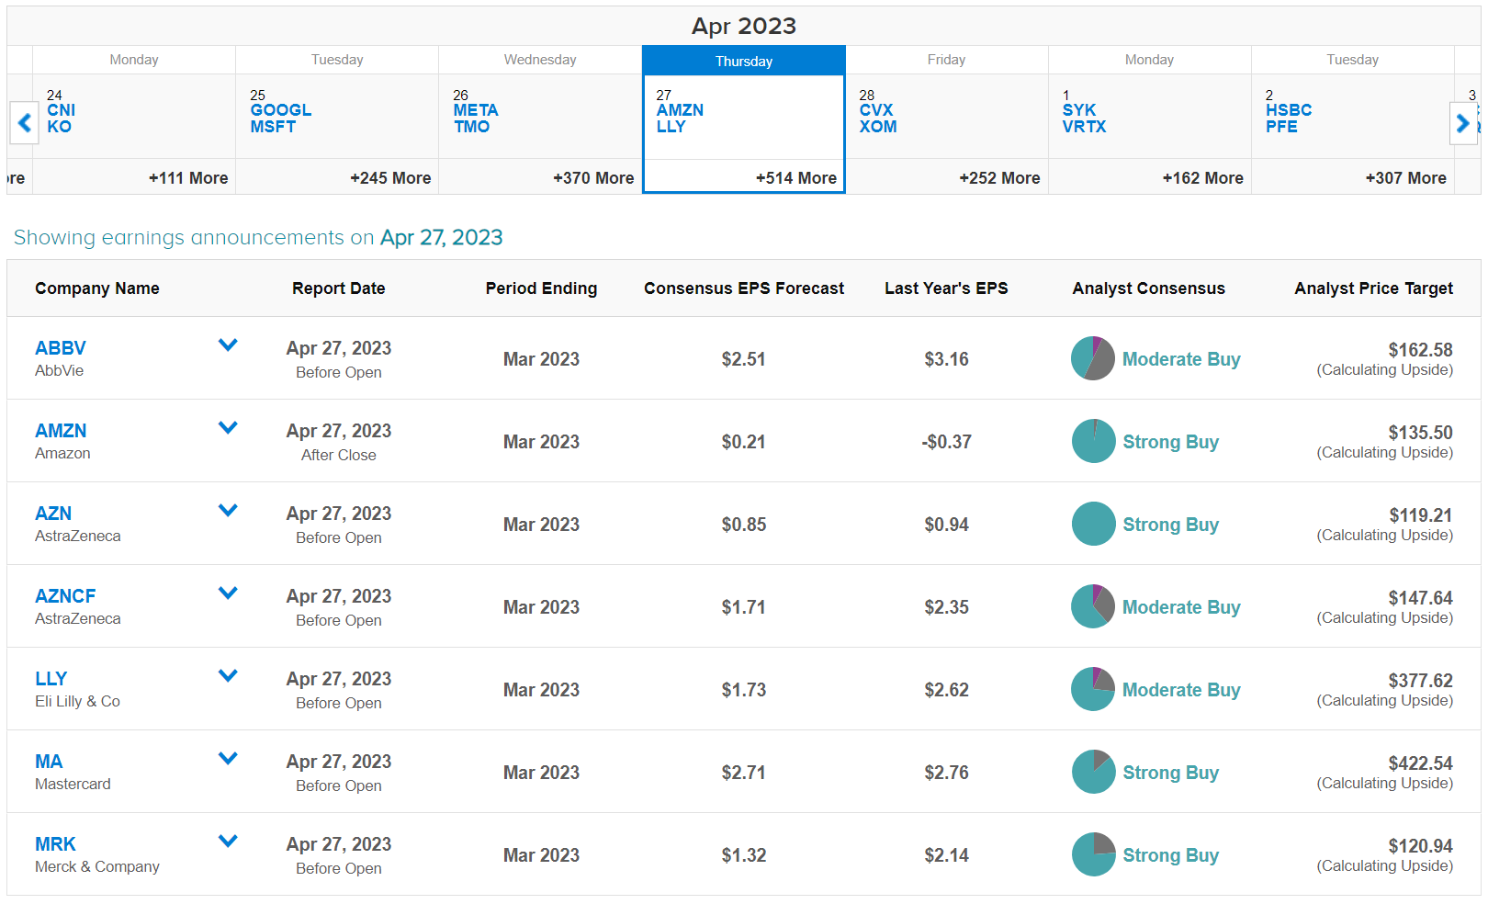This screenshot has height=904, width=1488.
Task: Click GOOGL in the calendar
Action: point(281,110)
